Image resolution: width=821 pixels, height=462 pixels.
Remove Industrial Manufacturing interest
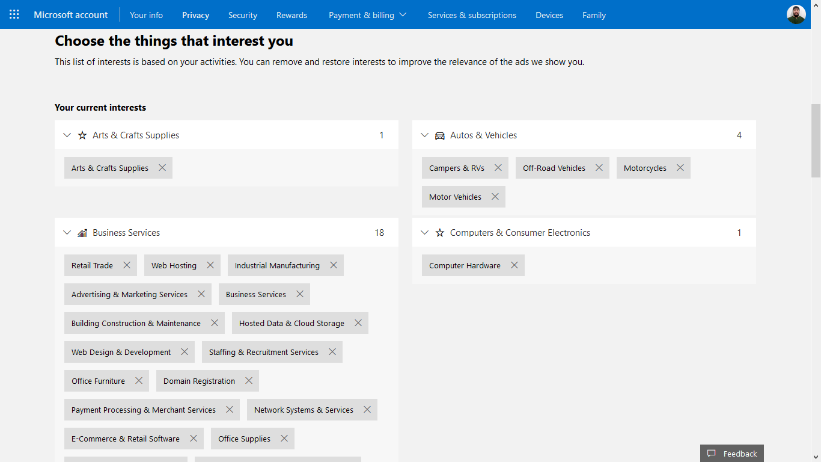(334, 265)
